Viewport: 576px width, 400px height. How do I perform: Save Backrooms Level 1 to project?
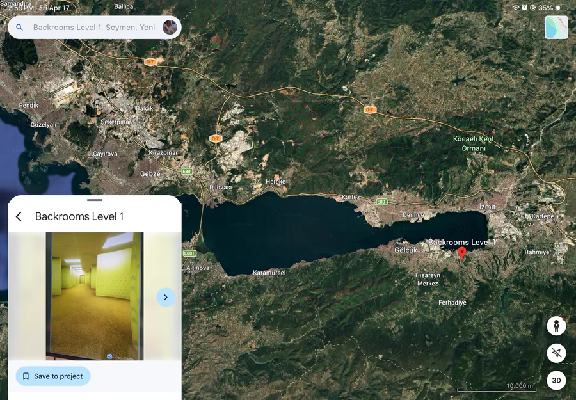[53, 376]
